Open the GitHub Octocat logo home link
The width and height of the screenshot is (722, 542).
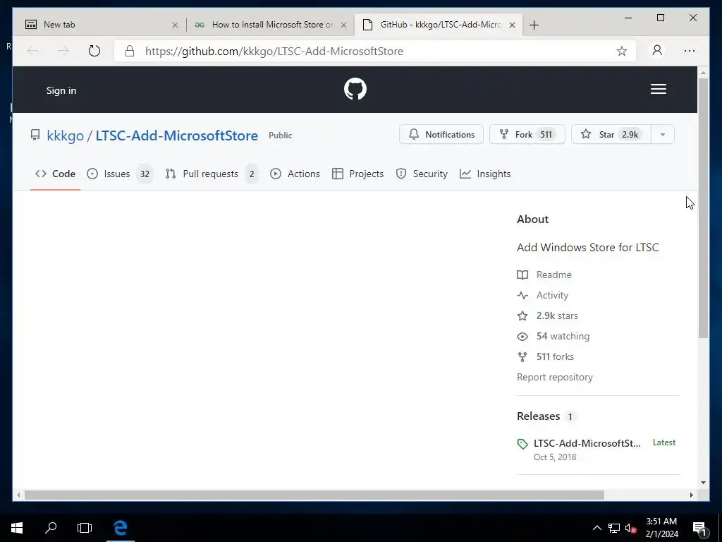point(355,89)
